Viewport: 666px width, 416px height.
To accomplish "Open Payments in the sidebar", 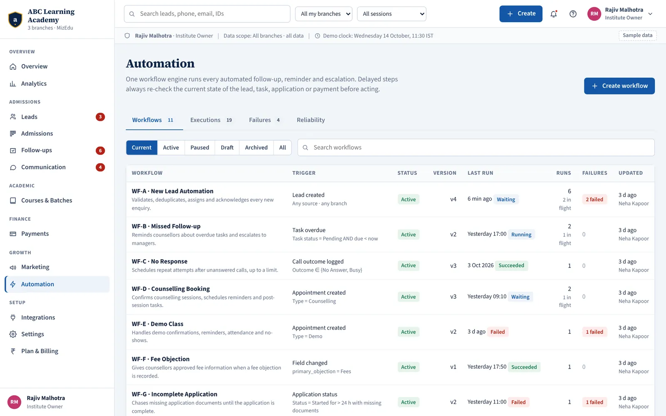I will click(57, 234).
